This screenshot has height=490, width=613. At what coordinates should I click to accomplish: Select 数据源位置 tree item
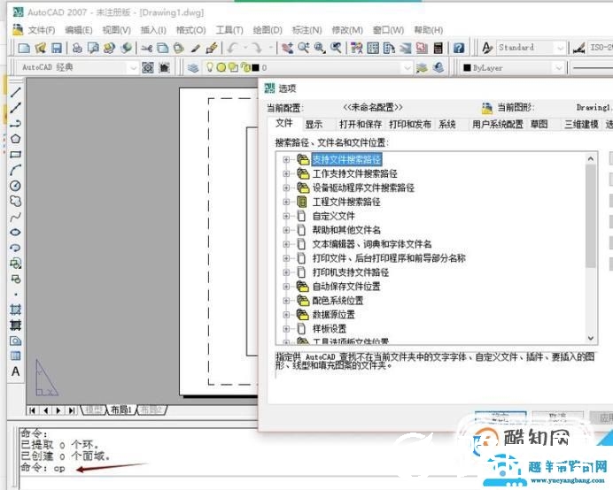pos(333,315)
